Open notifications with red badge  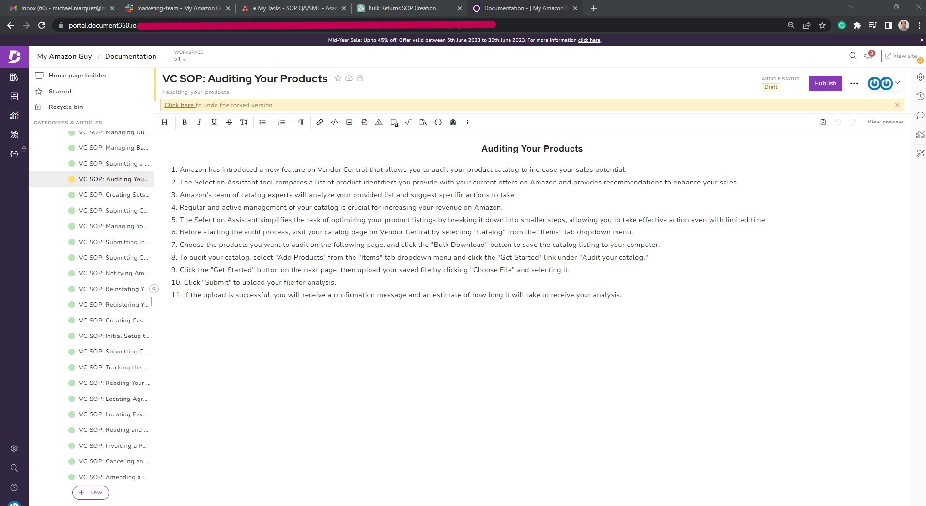click(869, 56)
